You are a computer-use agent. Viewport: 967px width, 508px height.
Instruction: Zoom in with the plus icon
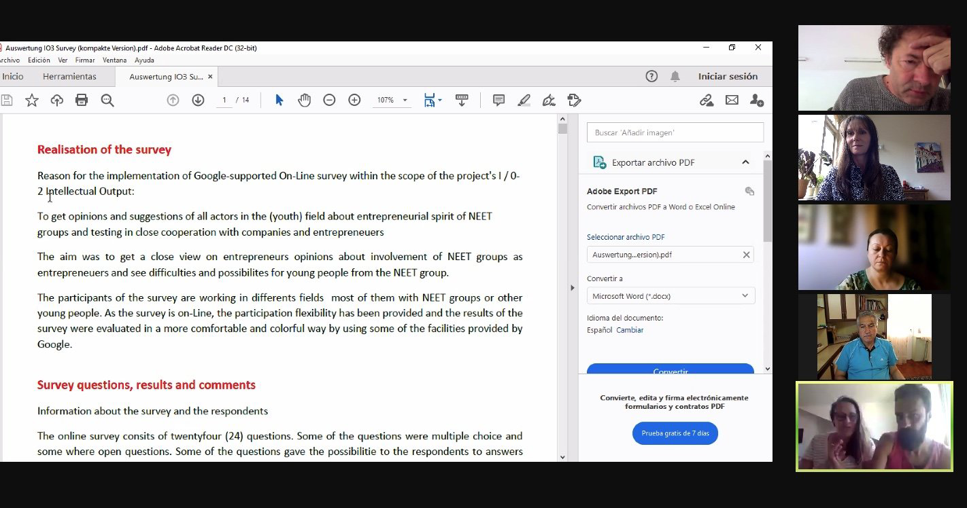354,101
